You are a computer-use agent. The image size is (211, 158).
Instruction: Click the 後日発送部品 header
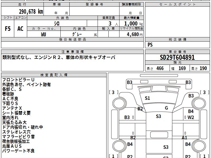click(x=72, y=39)
